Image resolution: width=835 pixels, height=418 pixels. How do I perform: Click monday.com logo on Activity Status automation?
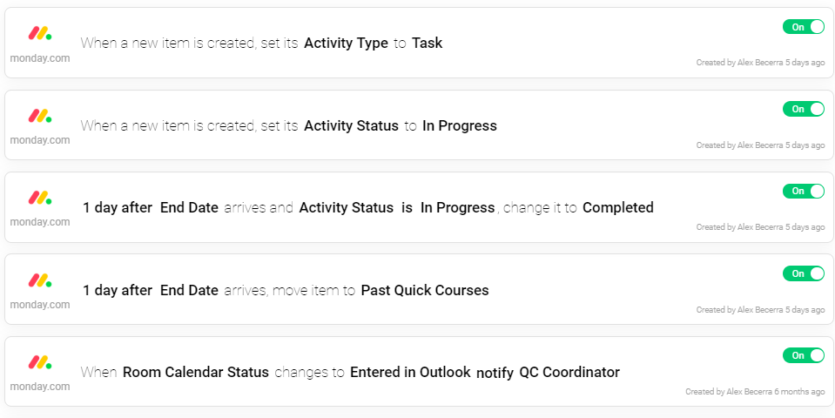tap(39, 116)
